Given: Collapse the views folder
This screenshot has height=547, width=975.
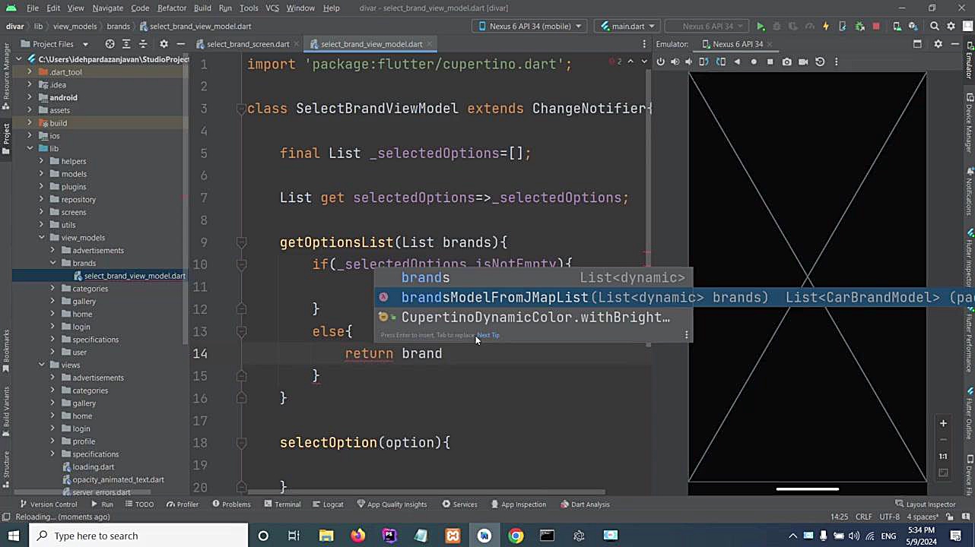Looking at the screenshot, I should pos(43,365).
